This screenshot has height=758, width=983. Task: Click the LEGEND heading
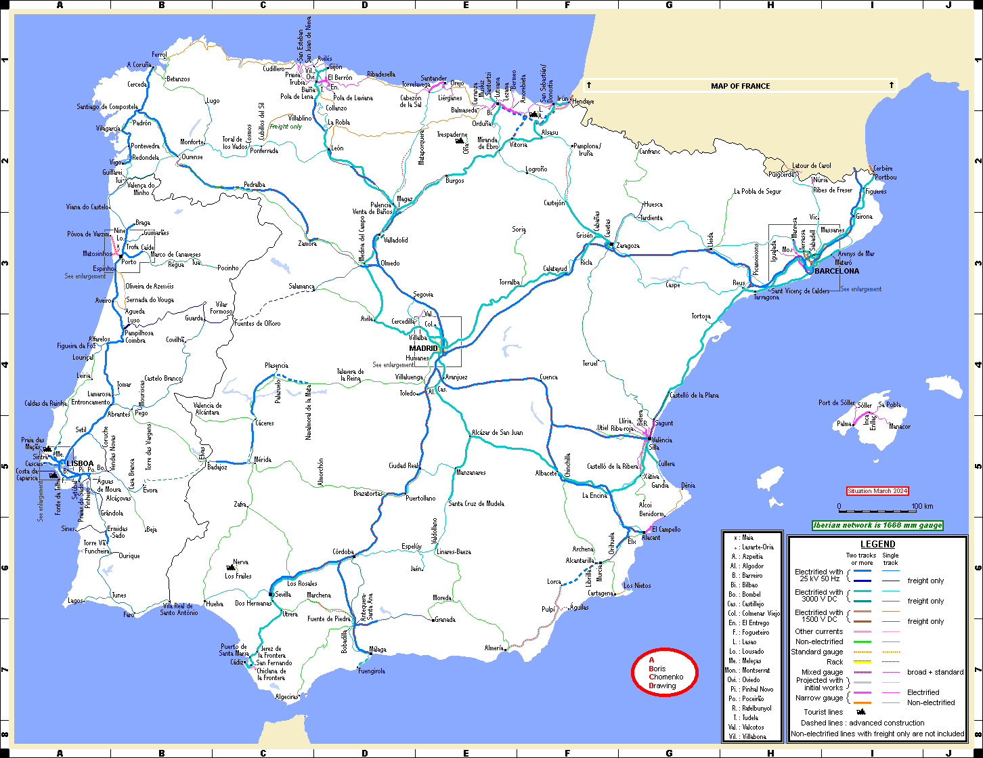pyautogui.click(x=877, y=544)
